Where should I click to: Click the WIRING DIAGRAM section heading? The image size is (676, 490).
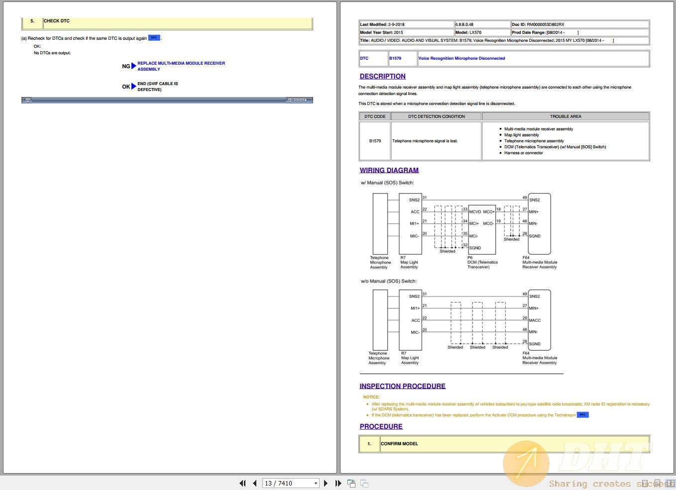click(x=389, y=170)
